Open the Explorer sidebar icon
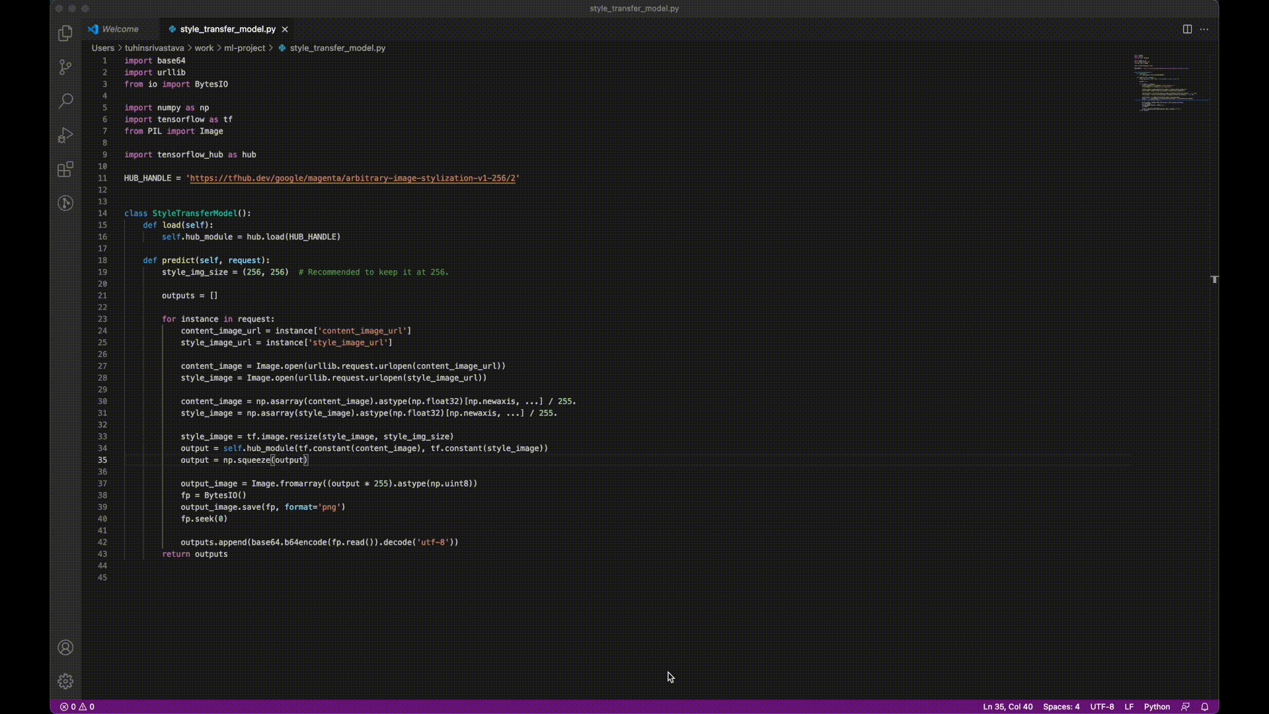The width and height of the screenshot is (1269, 714). tap(65, 33)
